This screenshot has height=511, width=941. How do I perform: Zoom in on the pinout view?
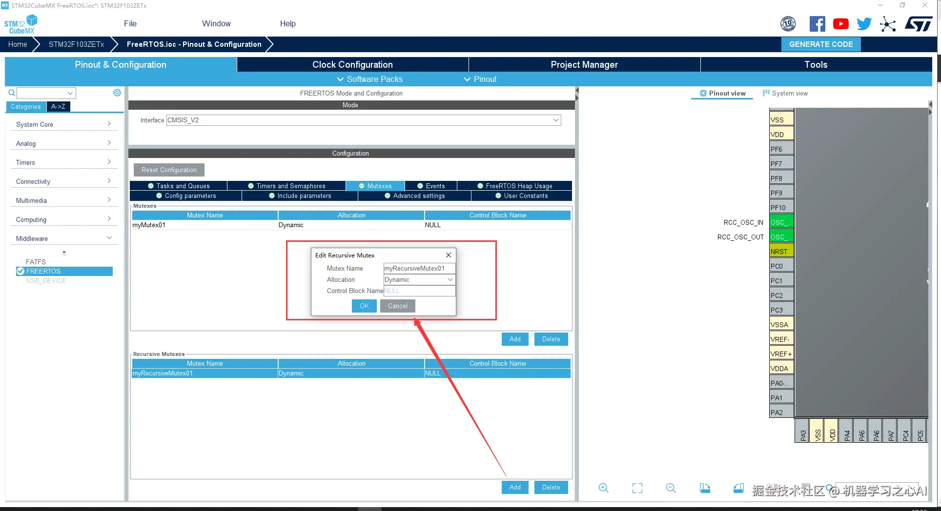(x=604, y=488)
